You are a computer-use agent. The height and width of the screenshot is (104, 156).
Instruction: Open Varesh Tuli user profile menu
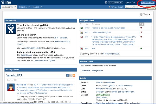click(130, 3)
